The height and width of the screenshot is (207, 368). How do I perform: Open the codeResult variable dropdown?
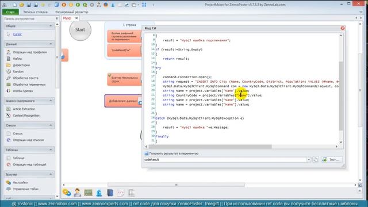(309, 160)
